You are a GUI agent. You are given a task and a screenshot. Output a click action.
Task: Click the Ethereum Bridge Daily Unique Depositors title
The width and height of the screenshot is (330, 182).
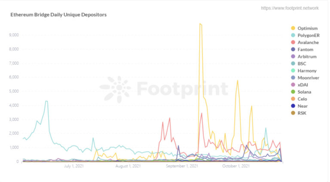tap(58, 15)
